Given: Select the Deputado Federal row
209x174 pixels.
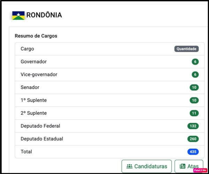Looking at the screenshot, I should (x=110, y=126).
